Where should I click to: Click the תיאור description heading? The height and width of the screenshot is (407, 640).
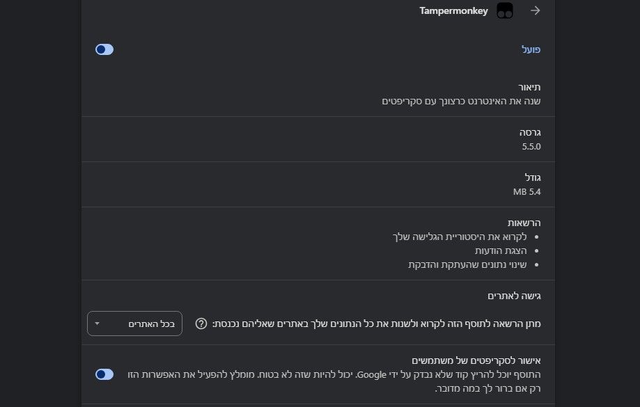[529, 87]
